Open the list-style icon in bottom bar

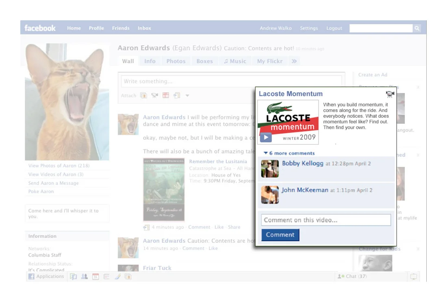tap(106, 276)
